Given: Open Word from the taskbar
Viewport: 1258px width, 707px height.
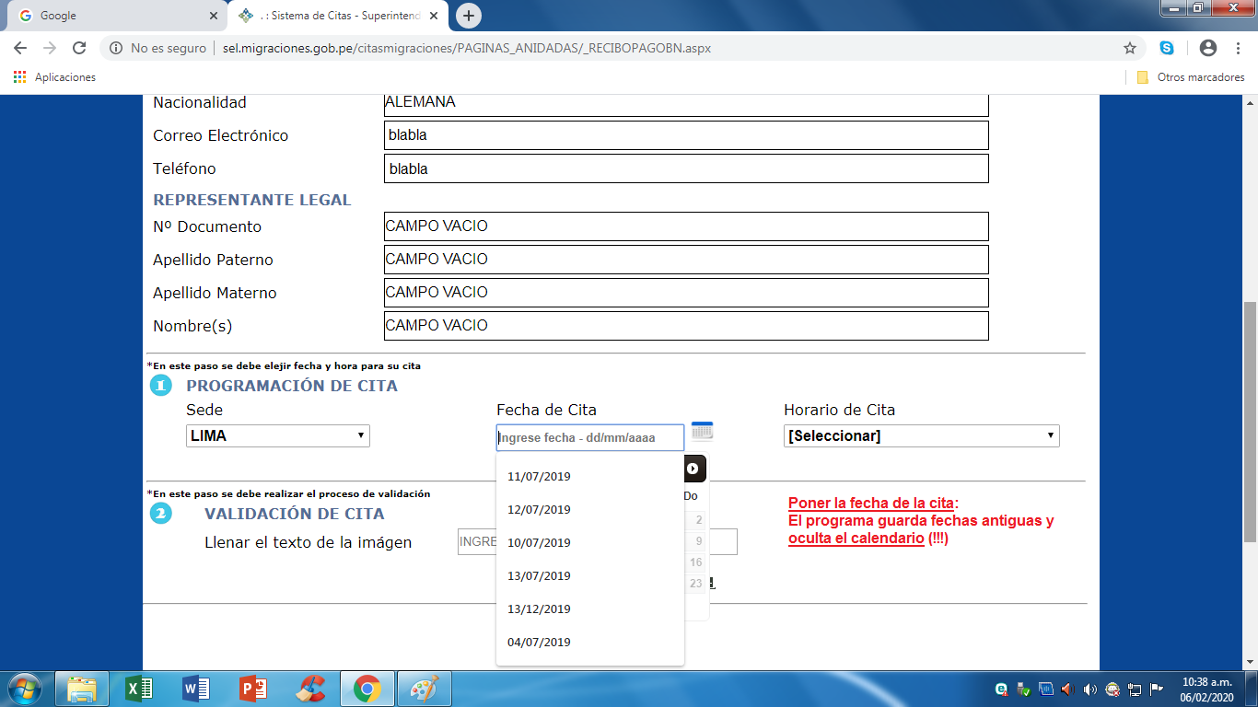Looking at the screenshot, I should 196,689.
